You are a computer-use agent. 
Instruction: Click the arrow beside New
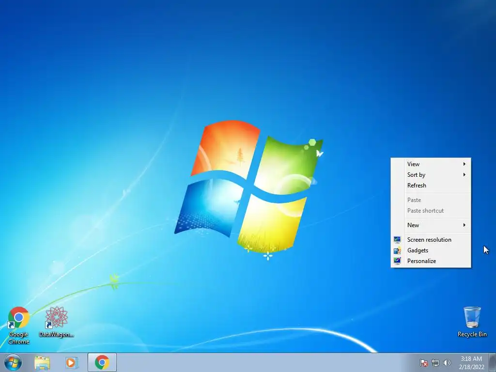click(465, 225)
